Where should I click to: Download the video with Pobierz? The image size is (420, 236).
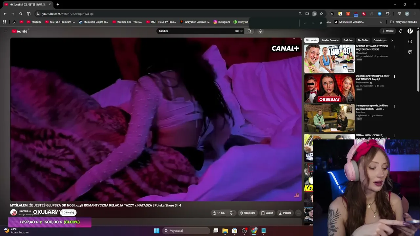point(285,213)
